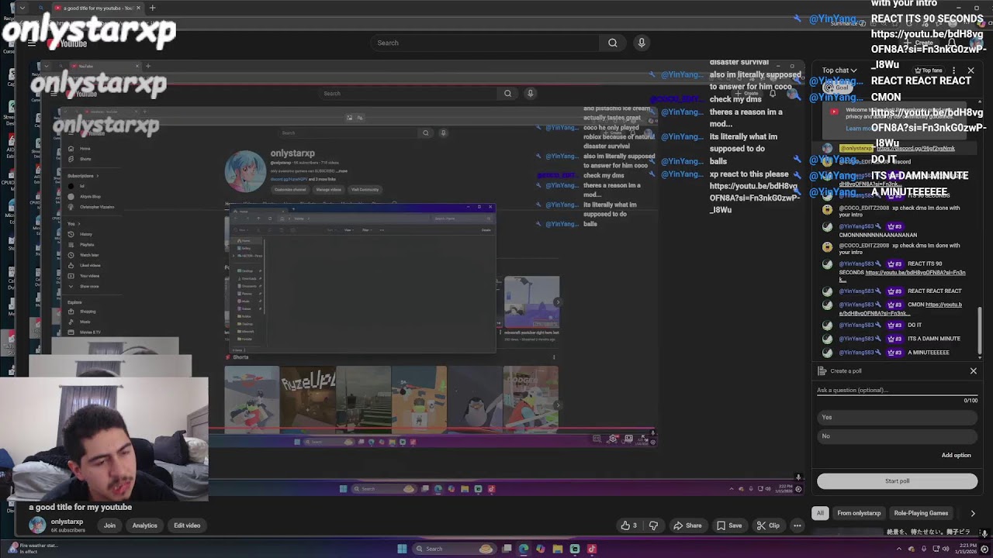Click the Analytics button under the video
The width and height of the screenshot is (993, 558).
coord(144,525)
